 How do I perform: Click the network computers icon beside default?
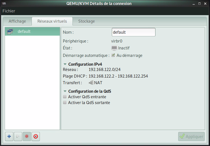coord(10,31)
